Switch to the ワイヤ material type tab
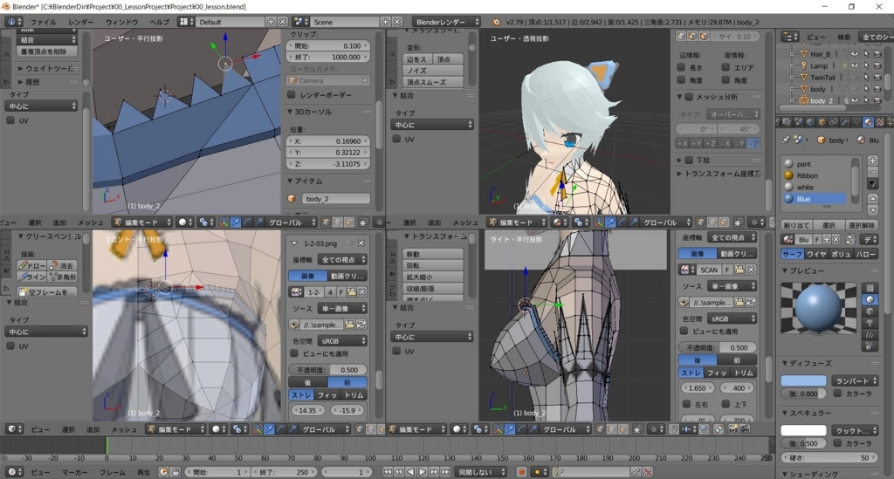Image resolution: width=894 pixels, height=479 pixels. pos(816,254)
